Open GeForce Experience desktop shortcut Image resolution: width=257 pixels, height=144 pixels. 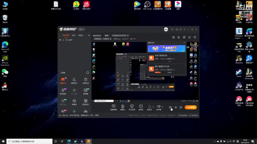(5, 60)
